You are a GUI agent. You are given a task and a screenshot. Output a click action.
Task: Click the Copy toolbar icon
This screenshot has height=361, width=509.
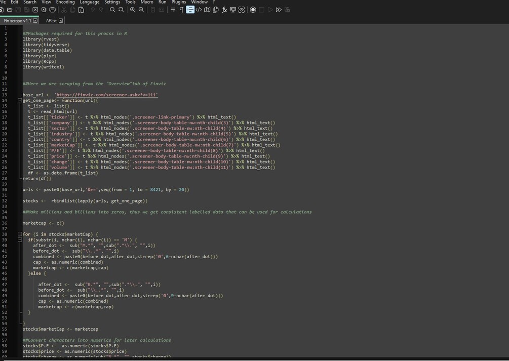pos(73,10)
